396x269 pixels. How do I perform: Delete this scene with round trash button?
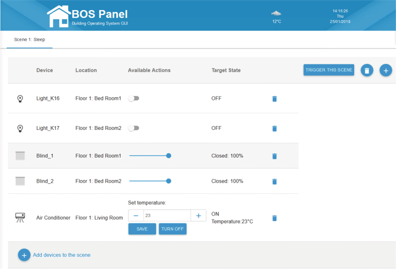pyautogui.click(x=367, y=70)
